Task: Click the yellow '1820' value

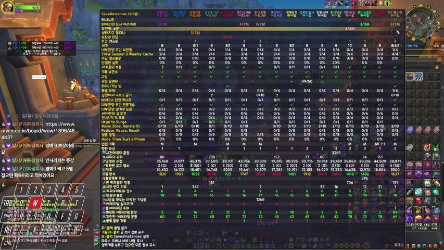Action: (x=162, y=174)
